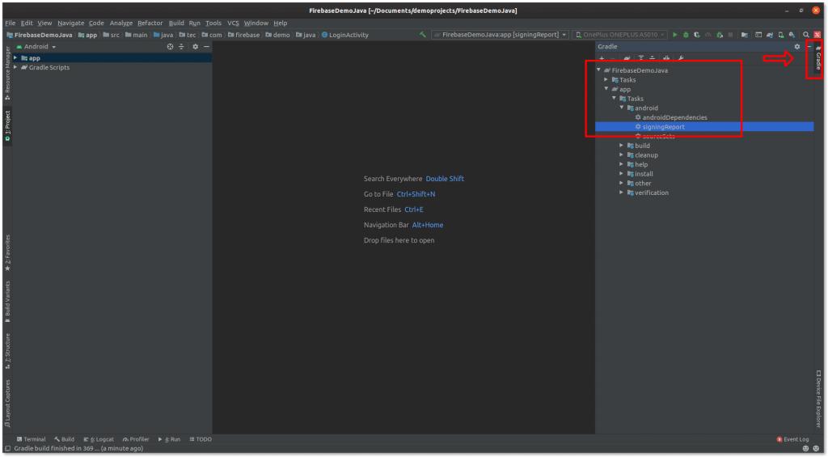Hide the Gradle panel with minus icon

pos(809,46)
